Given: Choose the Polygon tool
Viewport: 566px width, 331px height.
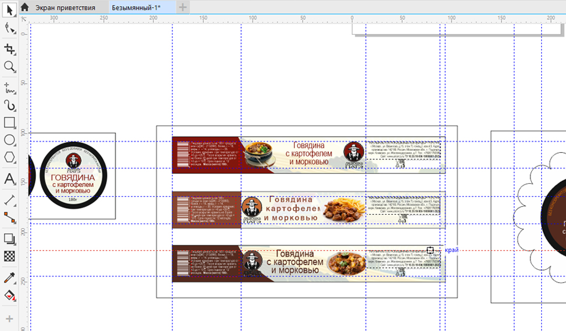Looking at the screenshot, I should click(9, 158).
